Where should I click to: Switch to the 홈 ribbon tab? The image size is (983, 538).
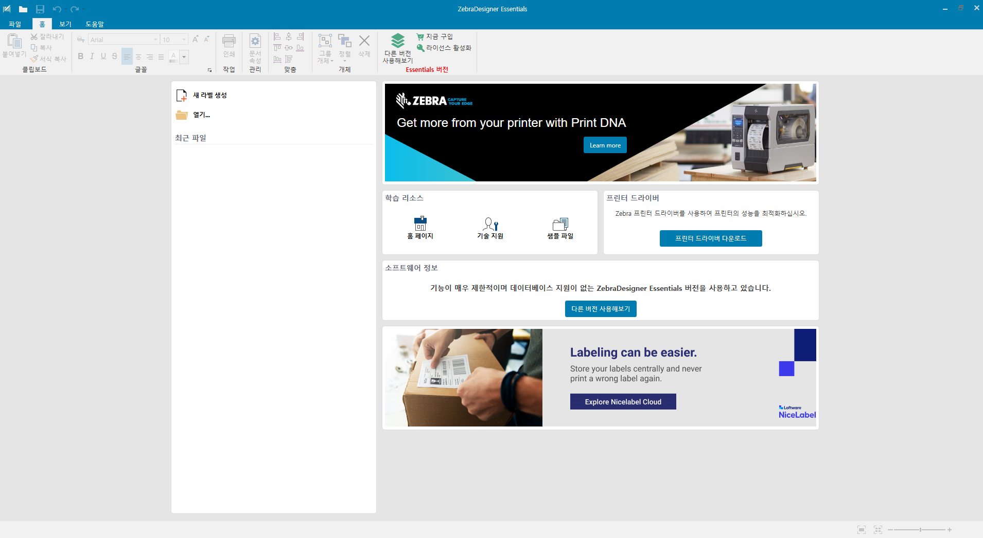42,24
